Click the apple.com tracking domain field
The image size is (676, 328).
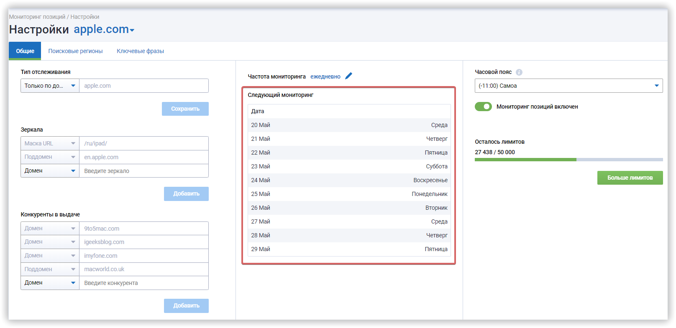pyautogui.click(x=144, y=86)
